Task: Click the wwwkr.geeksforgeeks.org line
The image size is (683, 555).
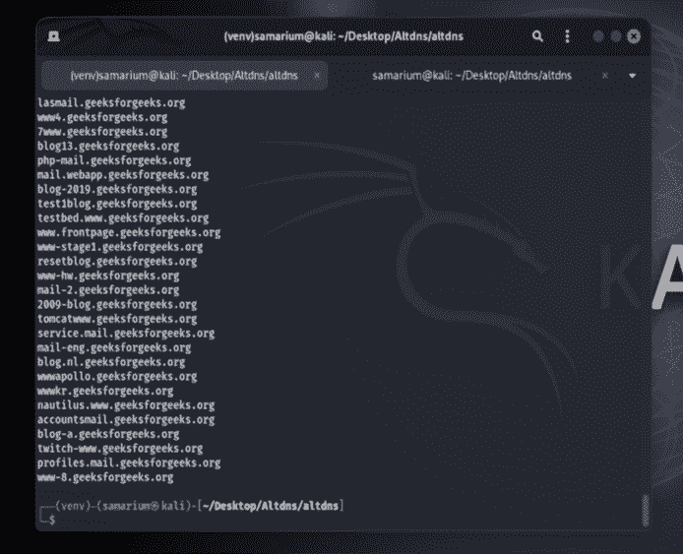Action: click(x=105, y=391)
